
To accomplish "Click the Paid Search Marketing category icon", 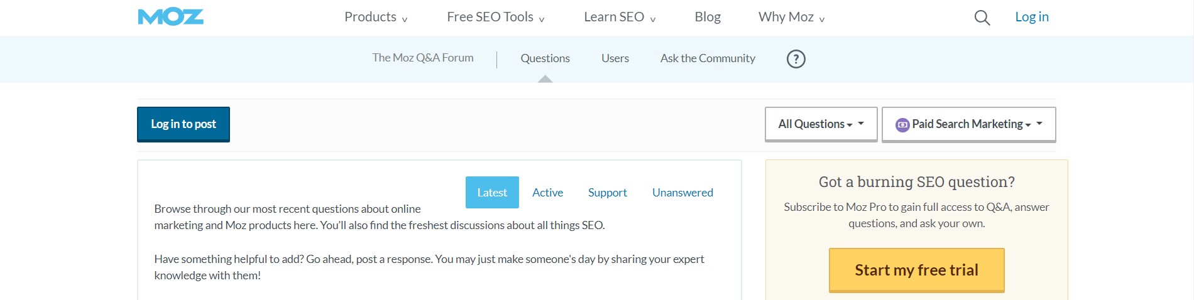I will point(902,125).
